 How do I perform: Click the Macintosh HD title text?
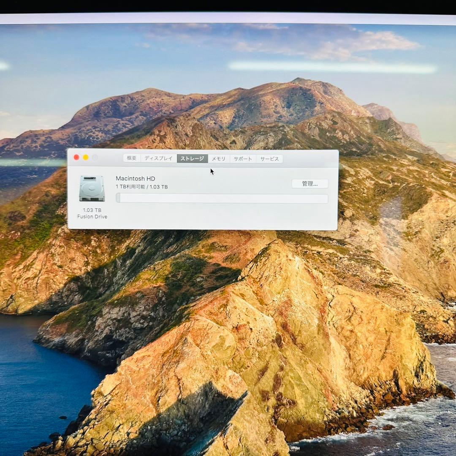tap(136, 178)
